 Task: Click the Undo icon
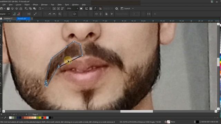coord(40,9)
